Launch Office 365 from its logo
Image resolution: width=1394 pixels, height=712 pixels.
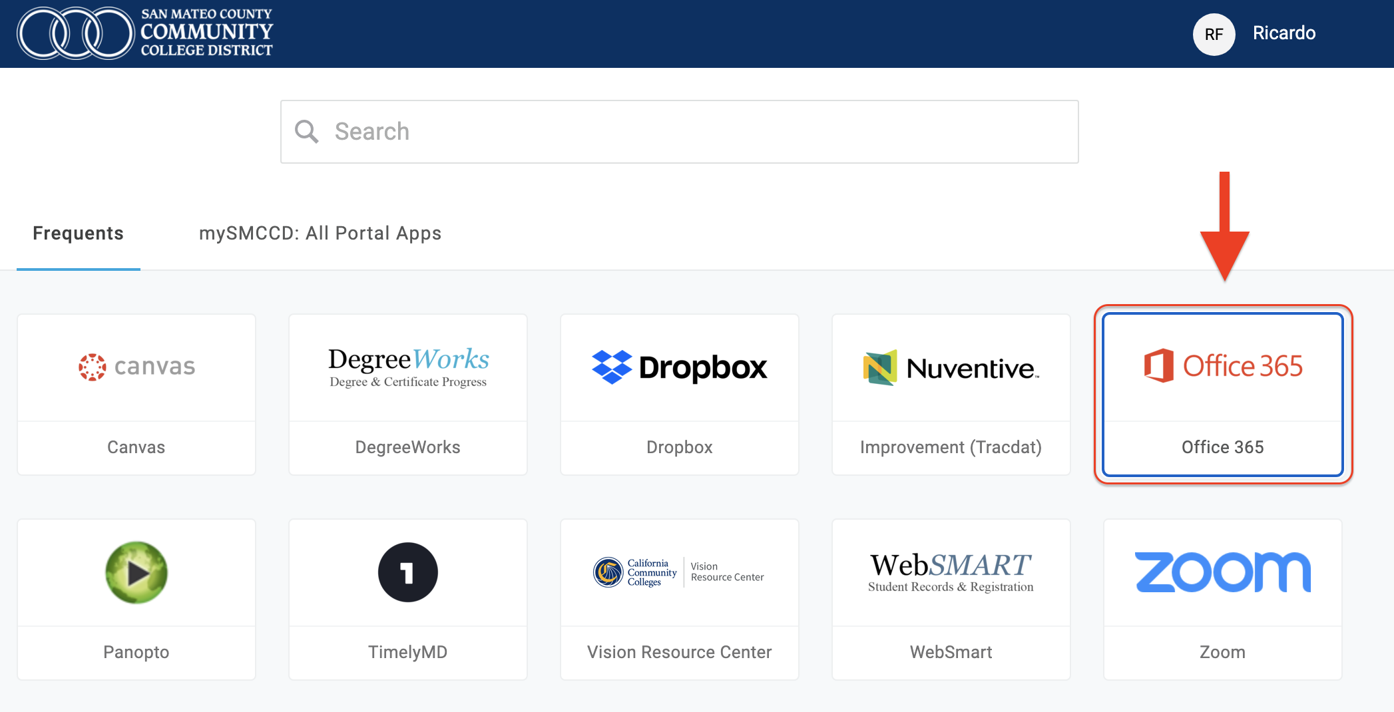click(x=1222, y=366)
